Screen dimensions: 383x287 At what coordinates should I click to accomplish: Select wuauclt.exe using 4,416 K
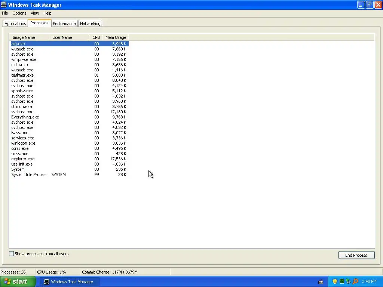(70, 70)
